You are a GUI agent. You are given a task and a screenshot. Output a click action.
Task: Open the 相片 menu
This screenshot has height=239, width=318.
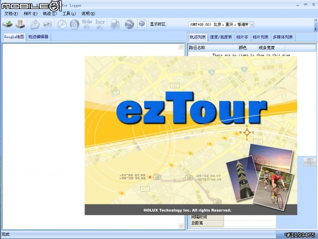coord(30,13)
